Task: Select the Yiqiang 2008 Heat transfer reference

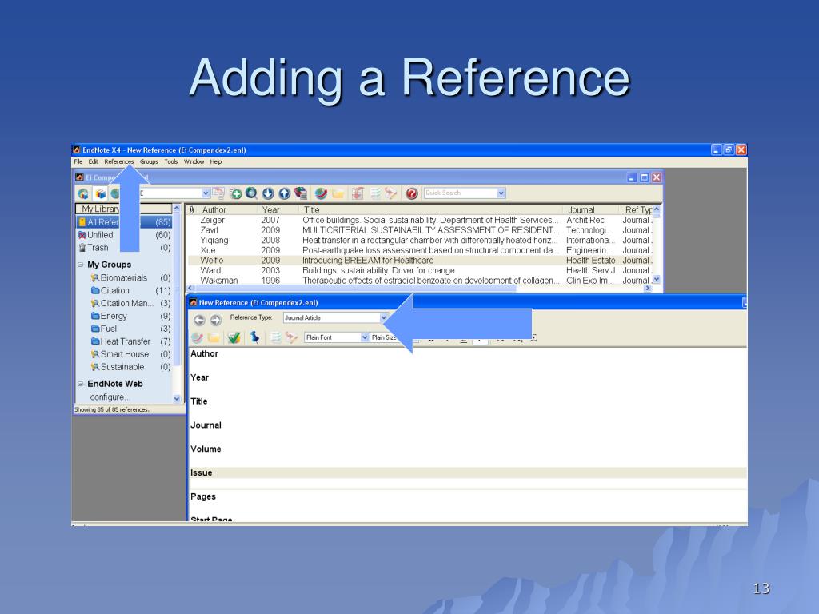Action: pos(421,240)
